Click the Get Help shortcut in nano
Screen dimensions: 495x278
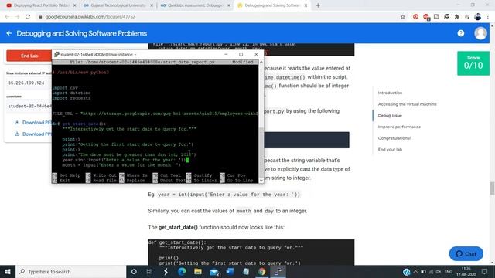[x=67, y=175]
